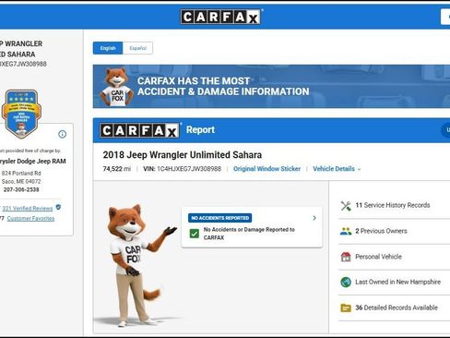Screen dimensions: 450x338
Task: Click the NO ACCIDENTS REPORTED blue badge
Action: coord(220,218)
